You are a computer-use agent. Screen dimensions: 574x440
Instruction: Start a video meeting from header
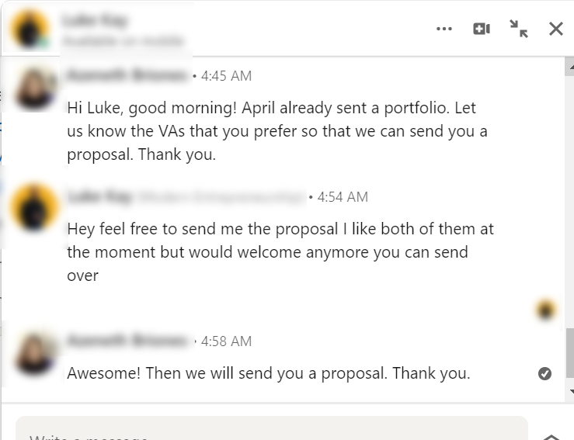tap(482, 29)
